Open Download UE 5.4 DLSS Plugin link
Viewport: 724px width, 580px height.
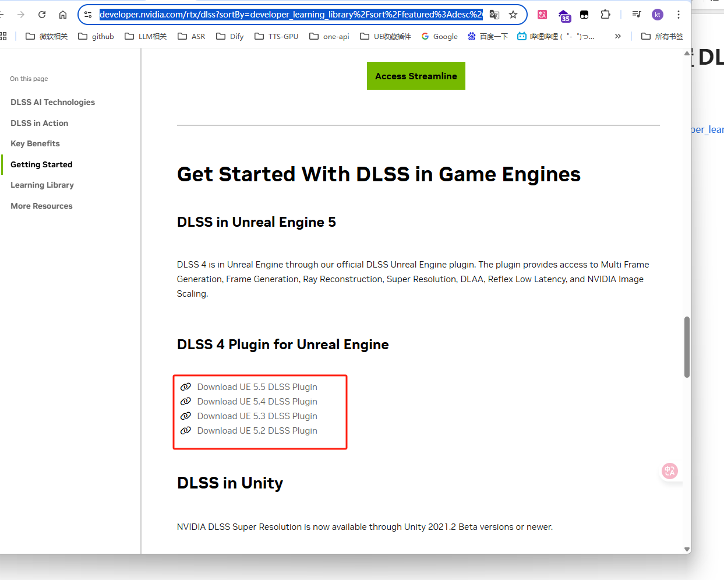click(x=257, y=402)
